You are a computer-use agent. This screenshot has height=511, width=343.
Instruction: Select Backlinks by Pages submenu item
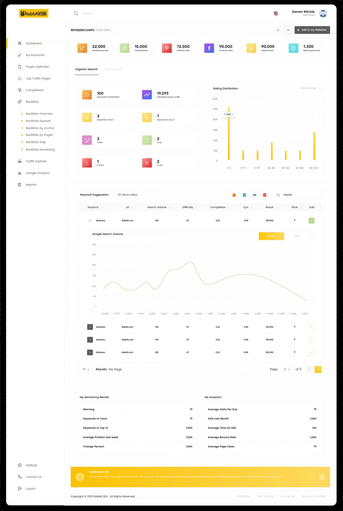[39, 135]
